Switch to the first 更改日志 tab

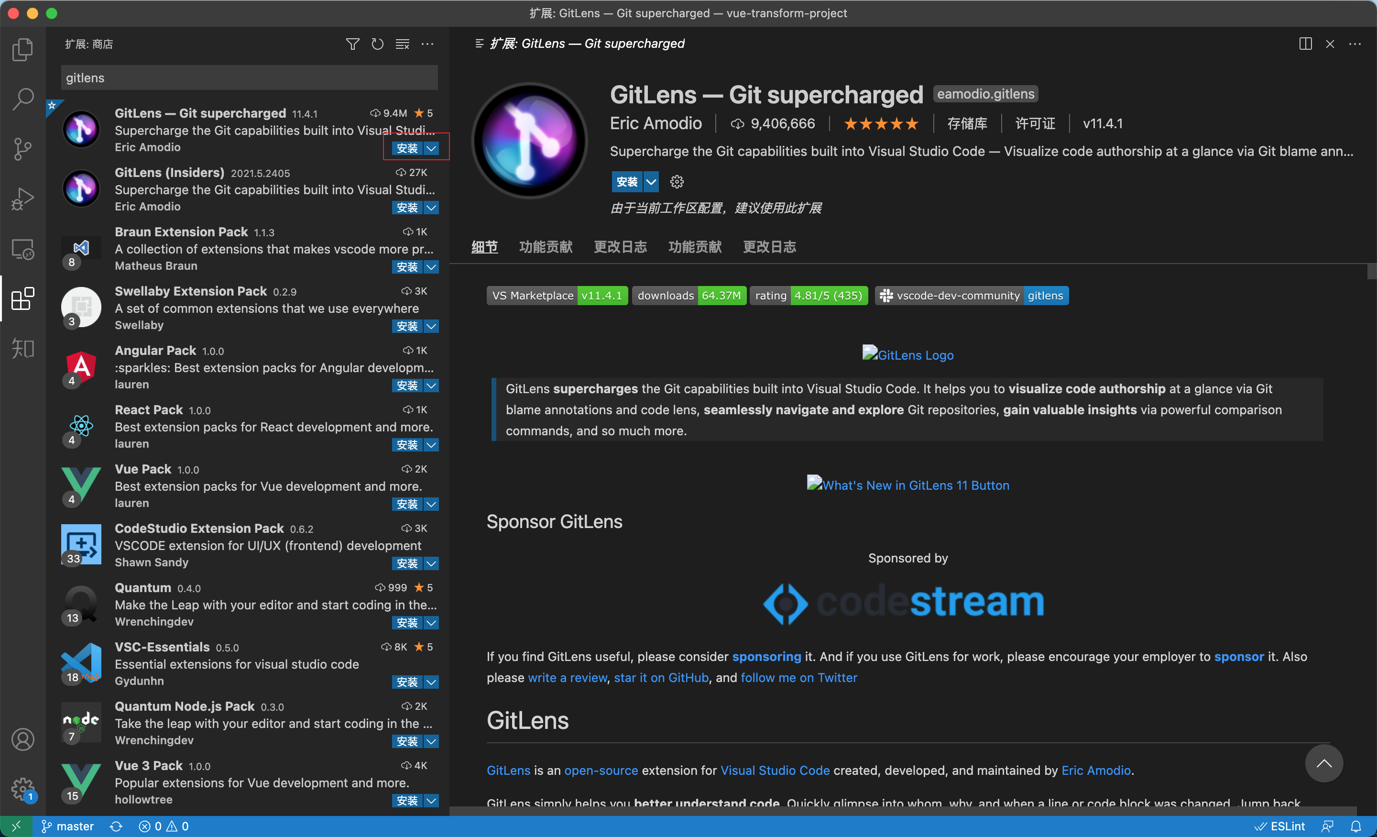click(620, 247)
